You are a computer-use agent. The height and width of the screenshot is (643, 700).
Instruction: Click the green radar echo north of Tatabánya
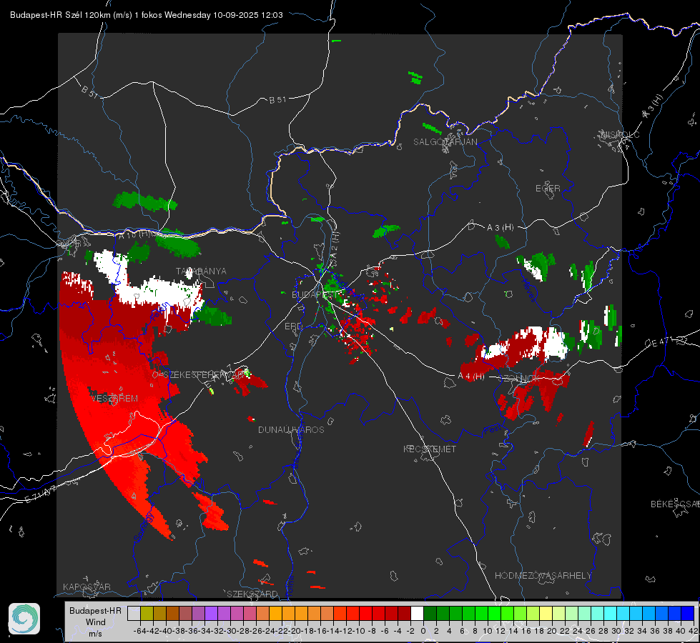(179, 246)
